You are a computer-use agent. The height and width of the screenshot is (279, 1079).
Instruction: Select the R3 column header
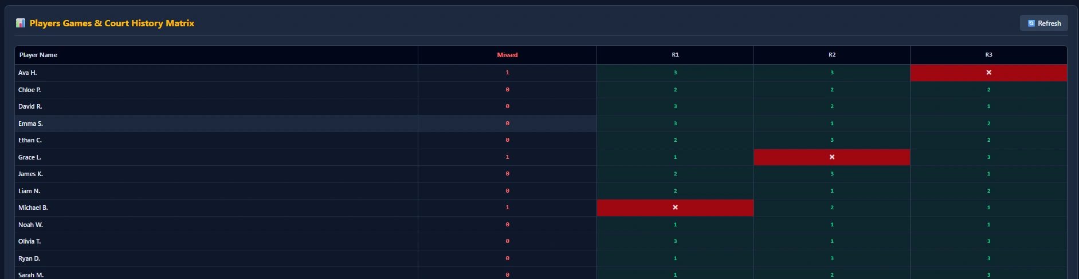click(x=988, y=55)
